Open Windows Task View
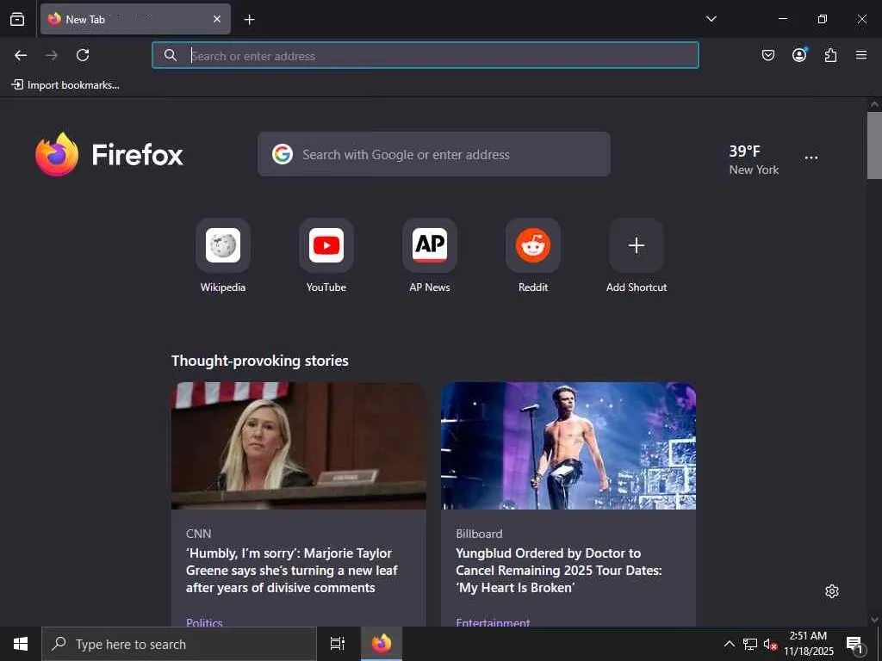Image resolution: width=882 pixels, height=661 pixels. 337,644
